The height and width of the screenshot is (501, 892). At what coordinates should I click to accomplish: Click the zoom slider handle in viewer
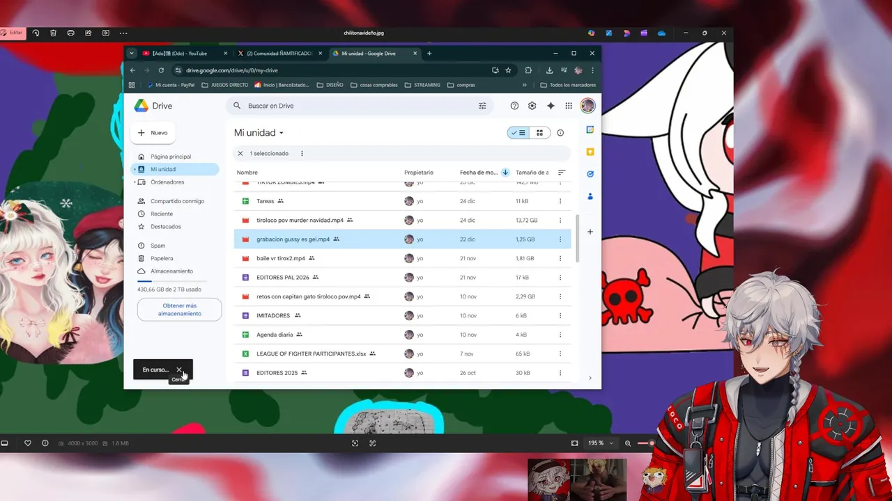tap(651, 443)
